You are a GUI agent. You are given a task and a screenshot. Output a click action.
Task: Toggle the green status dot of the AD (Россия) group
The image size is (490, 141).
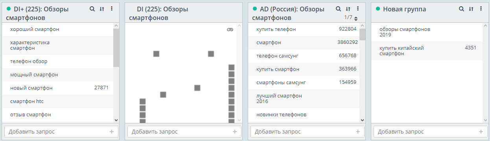tap(254, 9)
